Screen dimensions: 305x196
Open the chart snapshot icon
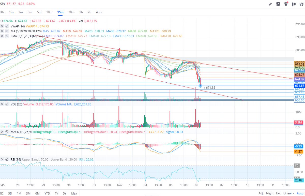(278, 4)
